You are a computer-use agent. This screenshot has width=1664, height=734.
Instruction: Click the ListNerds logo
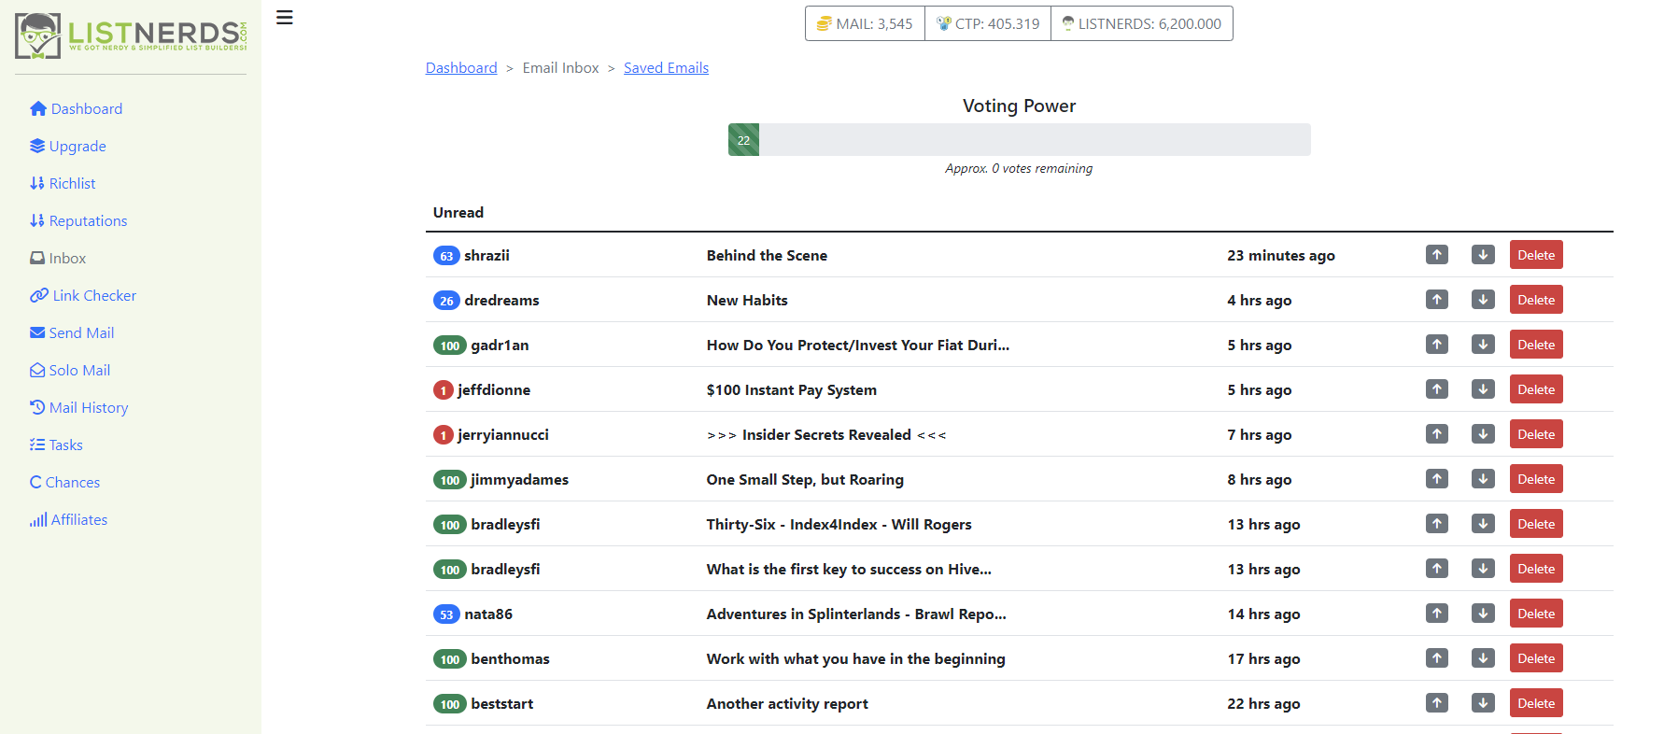click(131, 36)
